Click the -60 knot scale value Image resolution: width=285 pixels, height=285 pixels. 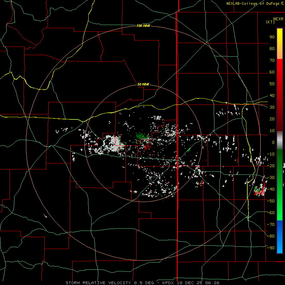pyautogui.click(x=271, y=213)
